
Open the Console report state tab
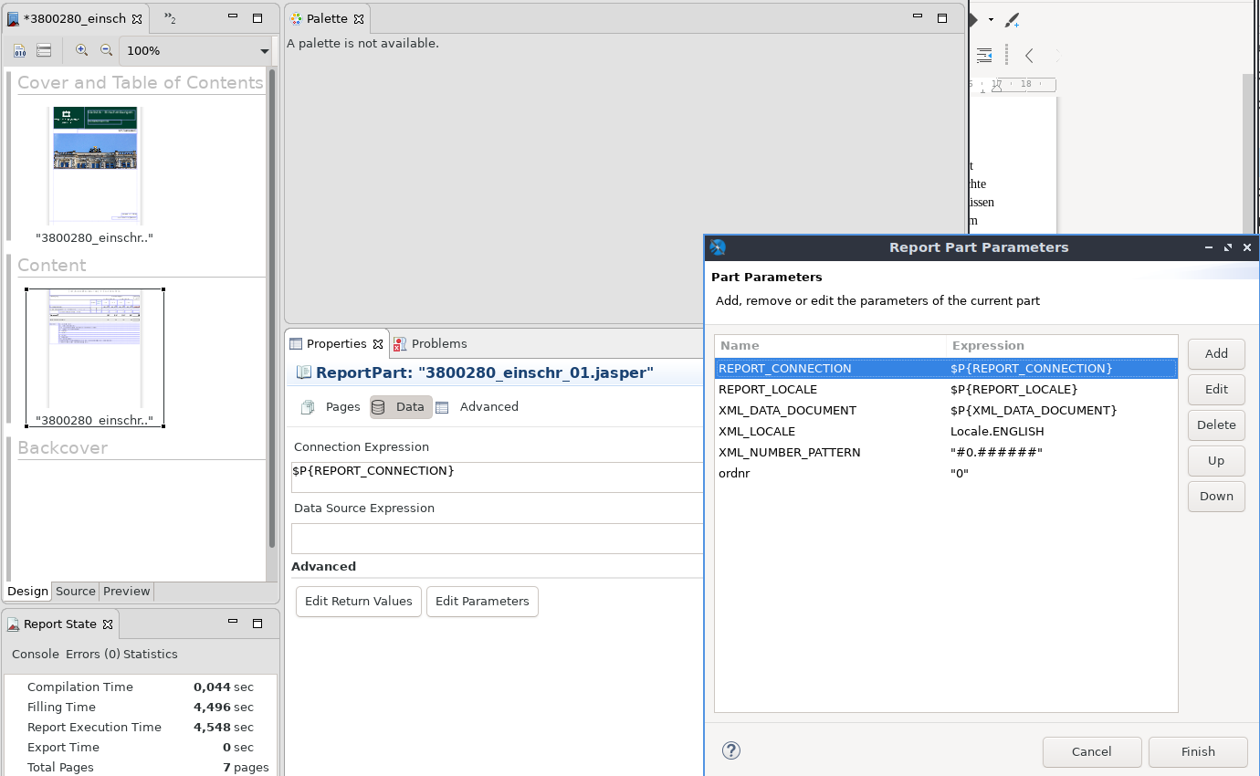[x=35, y=654]
